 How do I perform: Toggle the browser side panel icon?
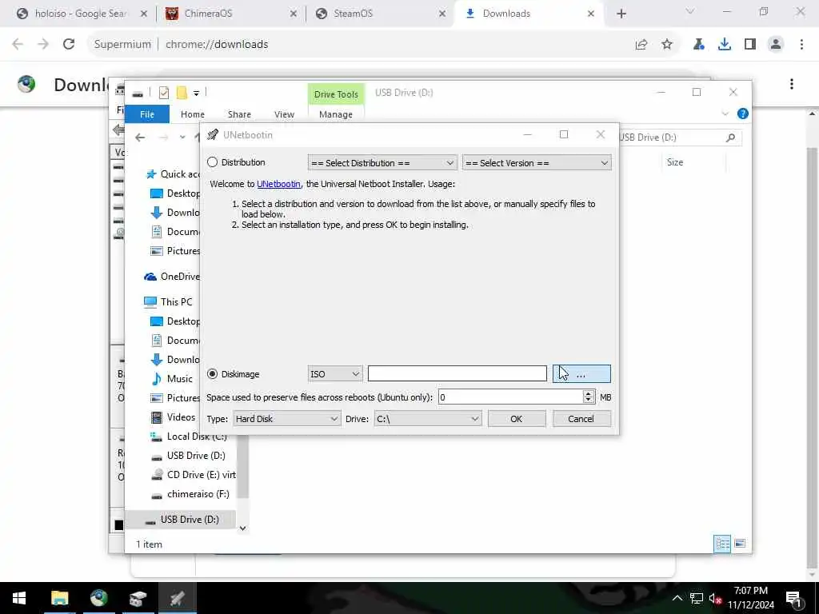[x=749, y=45]
